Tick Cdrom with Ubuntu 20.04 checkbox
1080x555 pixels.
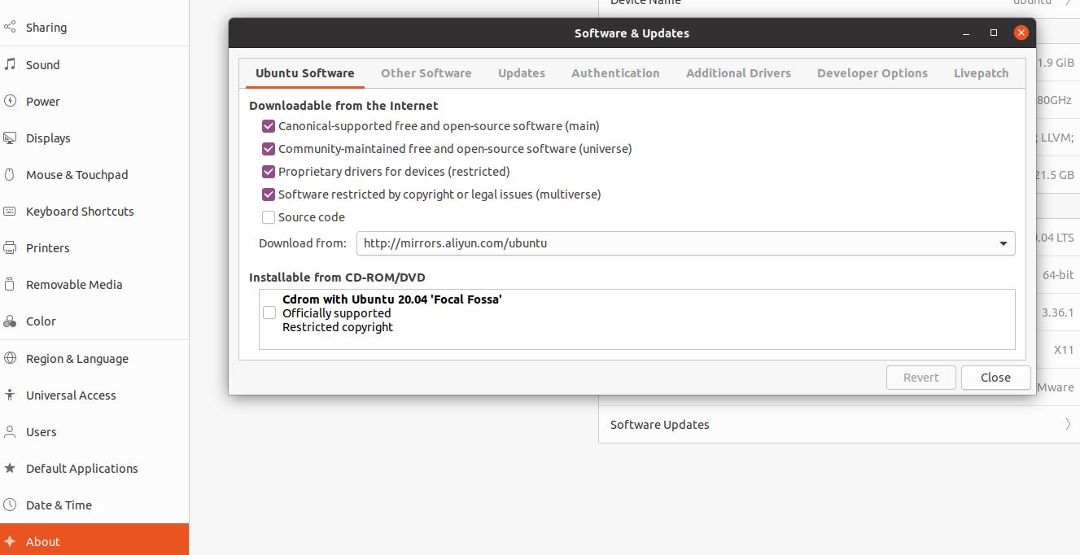(269, 312)
